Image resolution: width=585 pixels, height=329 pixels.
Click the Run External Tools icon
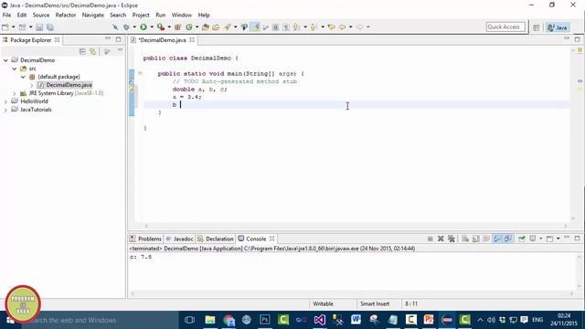(161, 27)
